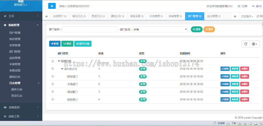Close the 操作日志 tab

[x=84, y=16]
